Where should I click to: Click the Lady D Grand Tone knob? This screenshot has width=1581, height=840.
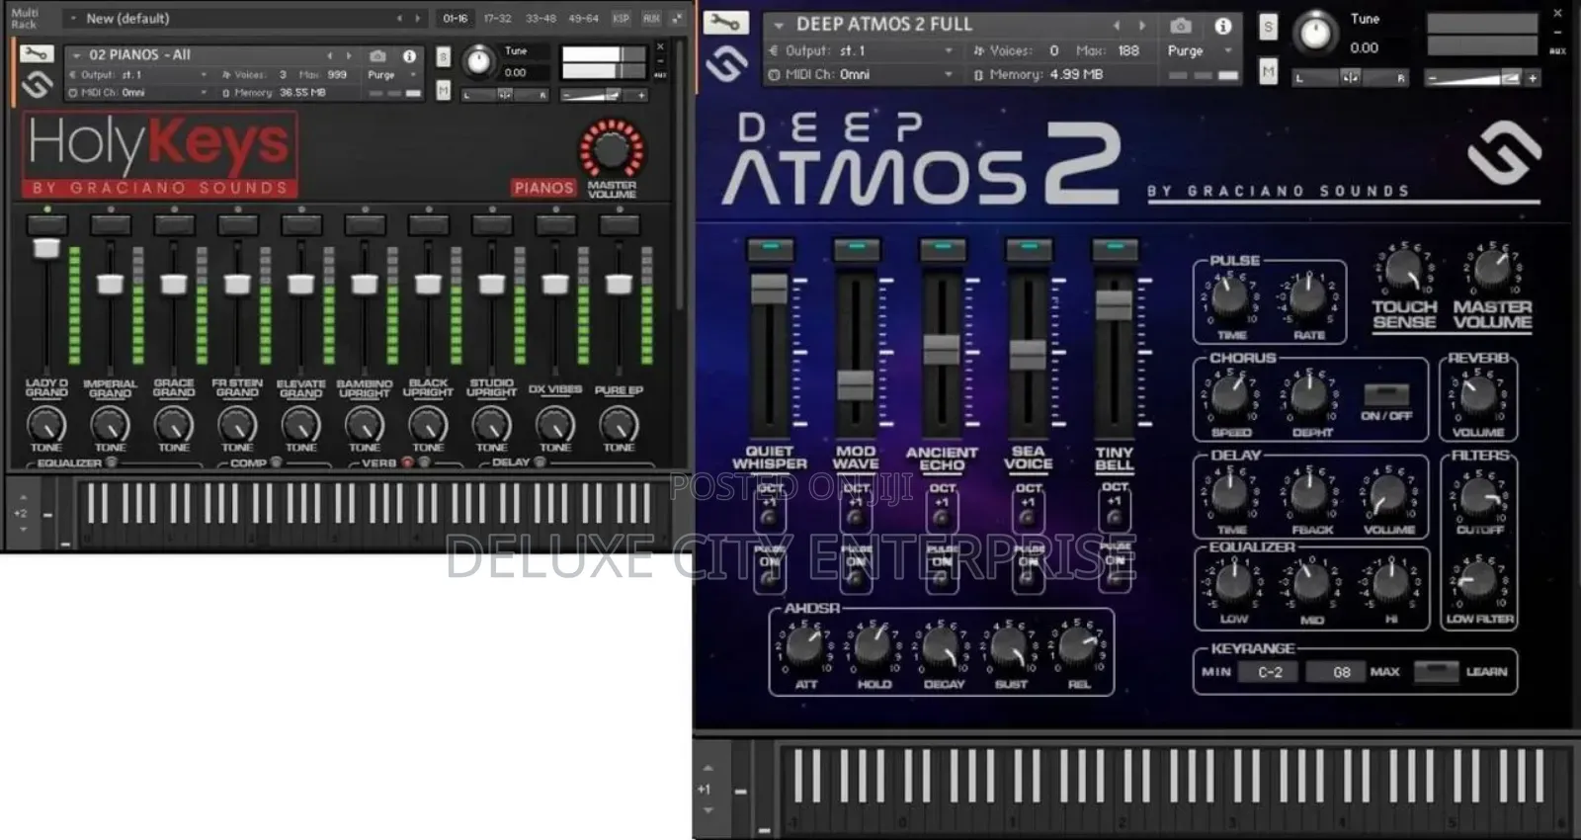46,425
